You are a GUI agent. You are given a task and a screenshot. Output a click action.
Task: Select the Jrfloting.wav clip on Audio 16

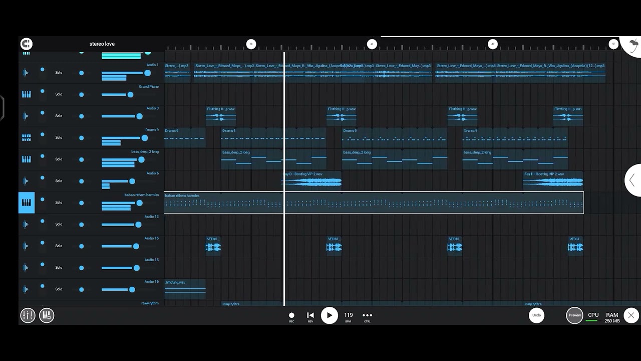(185, 289)
